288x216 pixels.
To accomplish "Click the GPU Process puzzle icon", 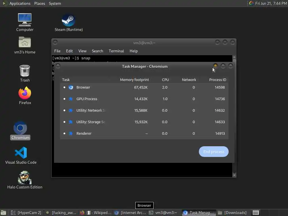I will [x=71, y=99].
